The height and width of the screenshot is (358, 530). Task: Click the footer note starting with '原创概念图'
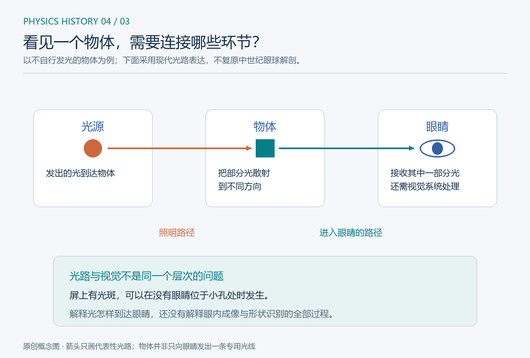pos(139,346)
